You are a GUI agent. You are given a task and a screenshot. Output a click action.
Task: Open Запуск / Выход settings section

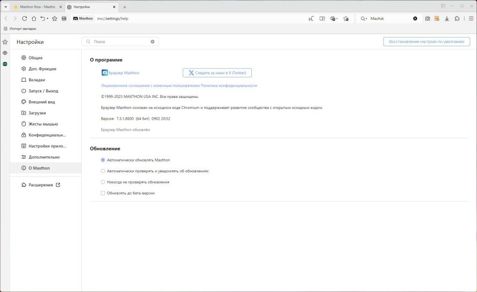tap(46, 91)
